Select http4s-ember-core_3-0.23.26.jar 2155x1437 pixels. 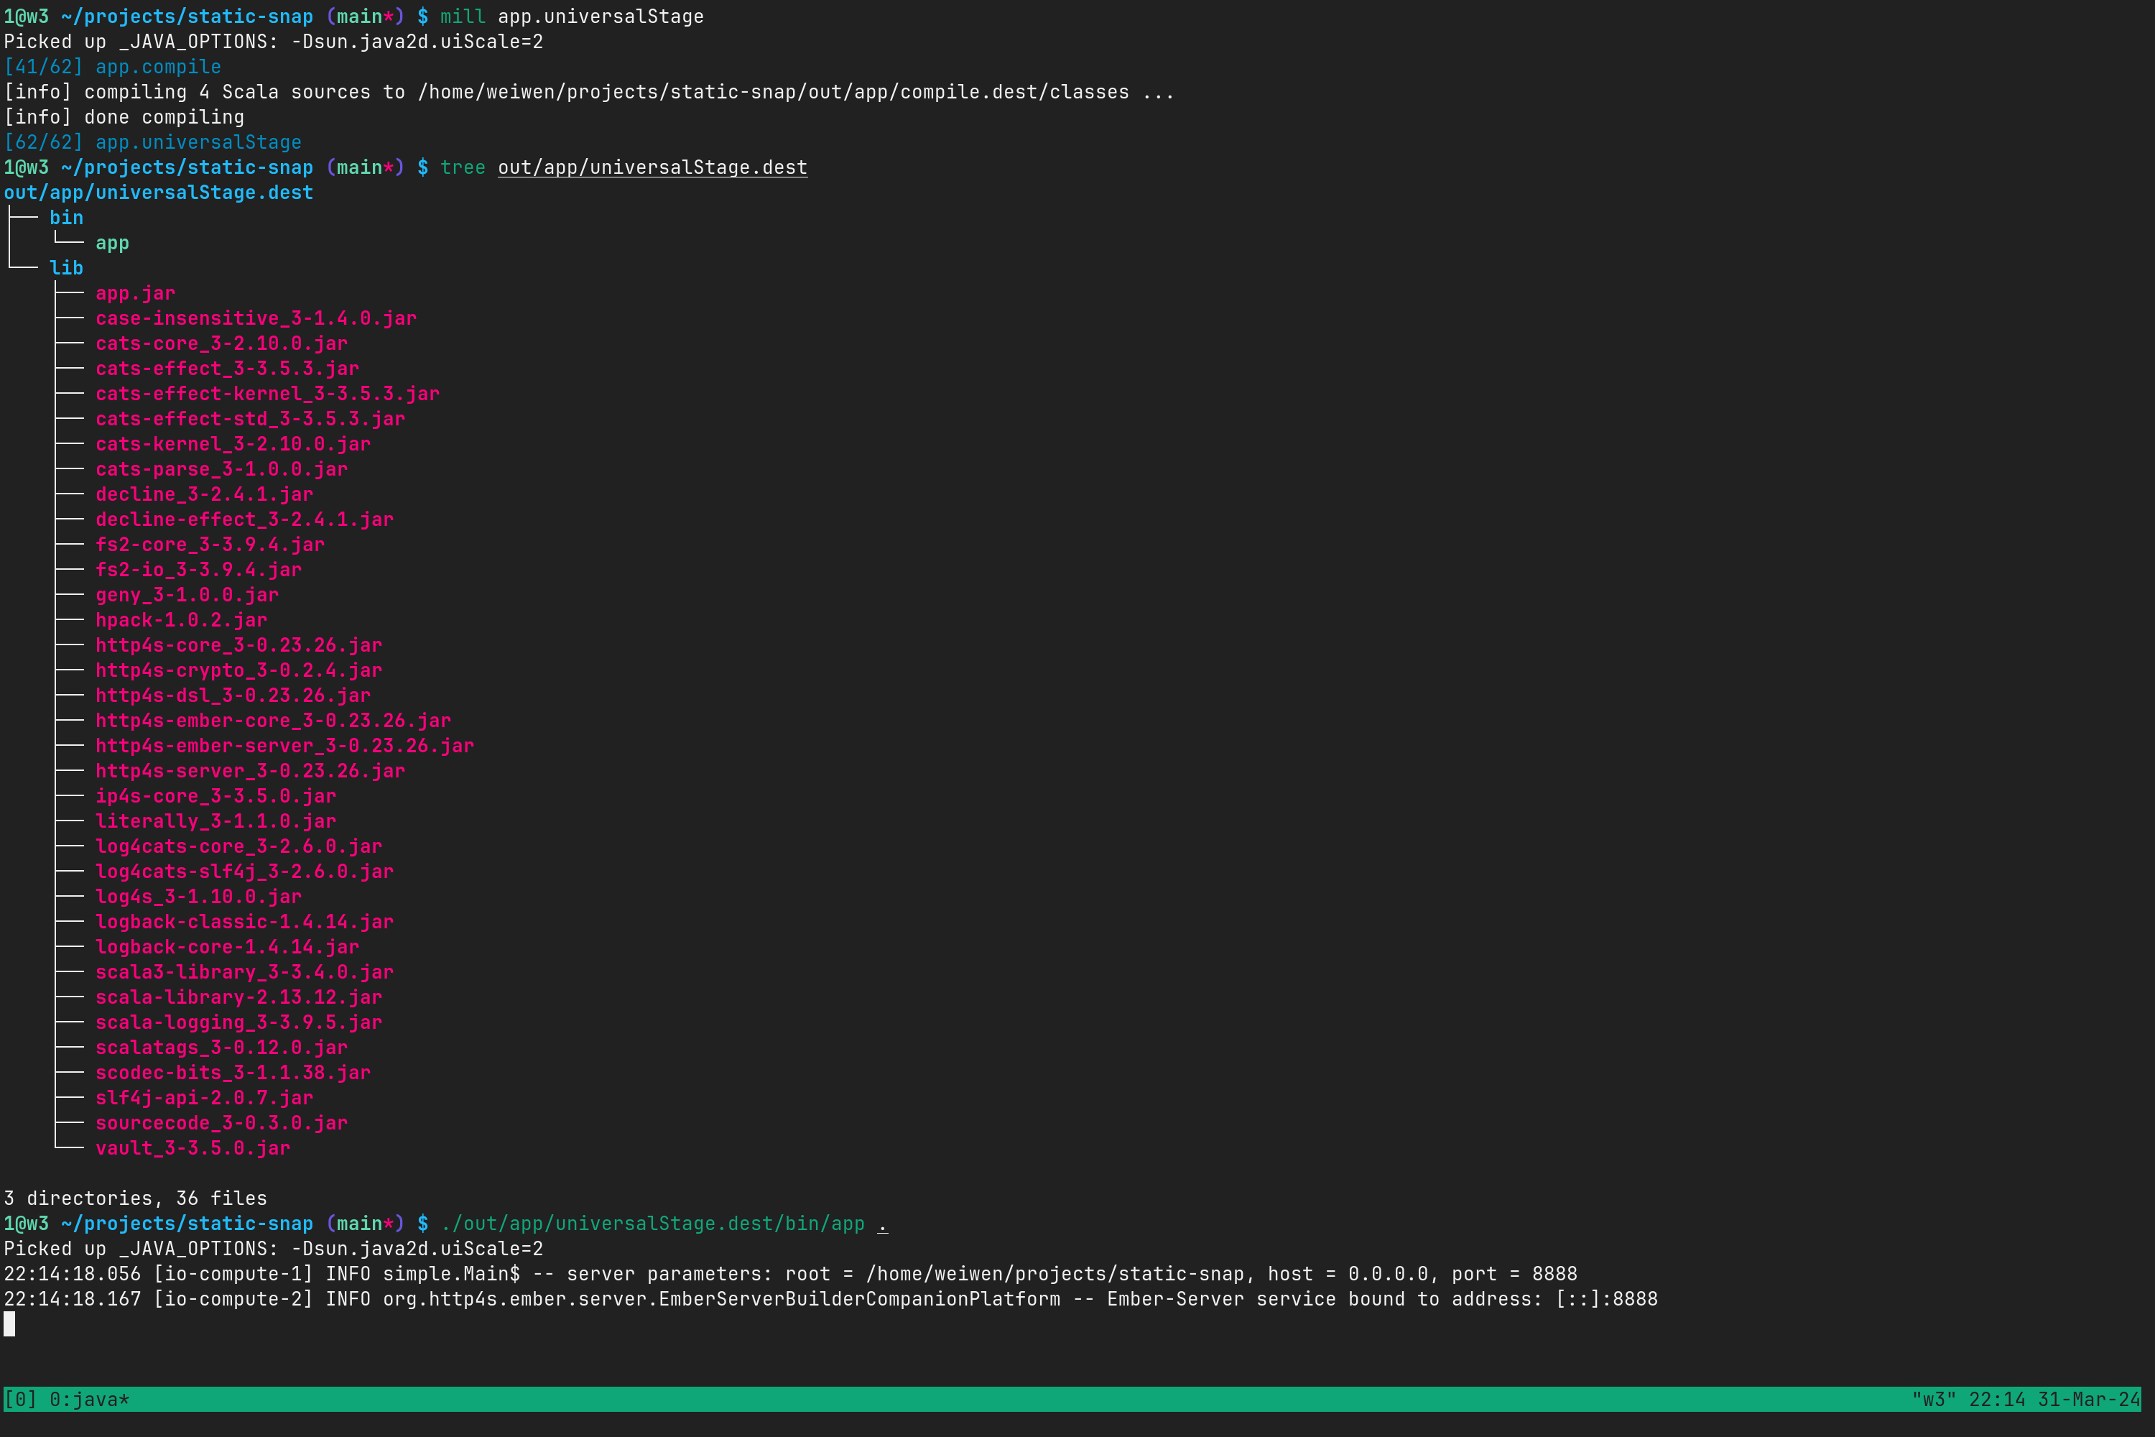[x=274, y=721]
